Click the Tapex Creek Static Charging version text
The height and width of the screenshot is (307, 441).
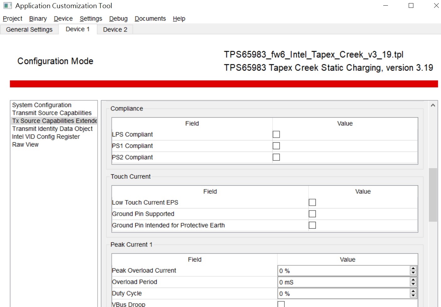[328, 68]
